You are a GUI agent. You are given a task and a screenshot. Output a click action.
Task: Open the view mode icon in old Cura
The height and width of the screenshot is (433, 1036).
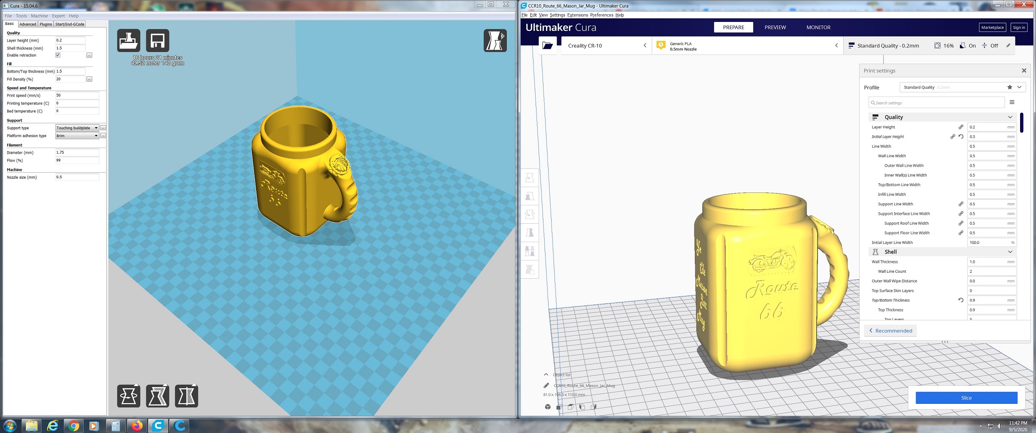point(495,41)
